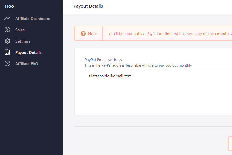This screenshot has height=155, width=232.
Task: Click the tilottapablo@gmail.com email text
Action: tap(110, 76)
